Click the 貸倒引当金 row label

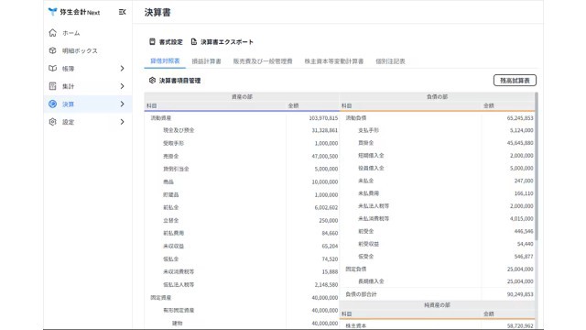point(176,169)
